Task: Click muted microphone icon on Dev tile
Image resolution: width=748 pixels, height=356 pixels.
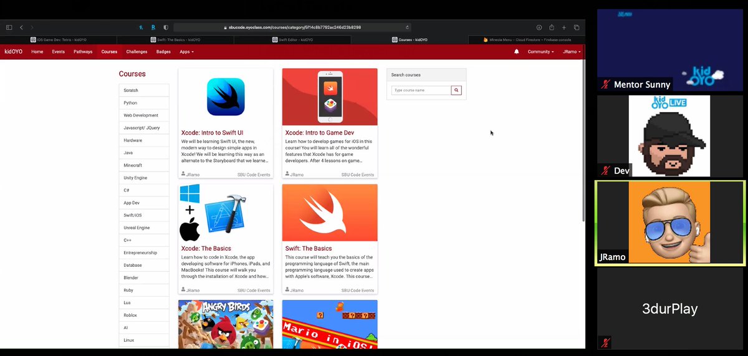Action: 605,170
